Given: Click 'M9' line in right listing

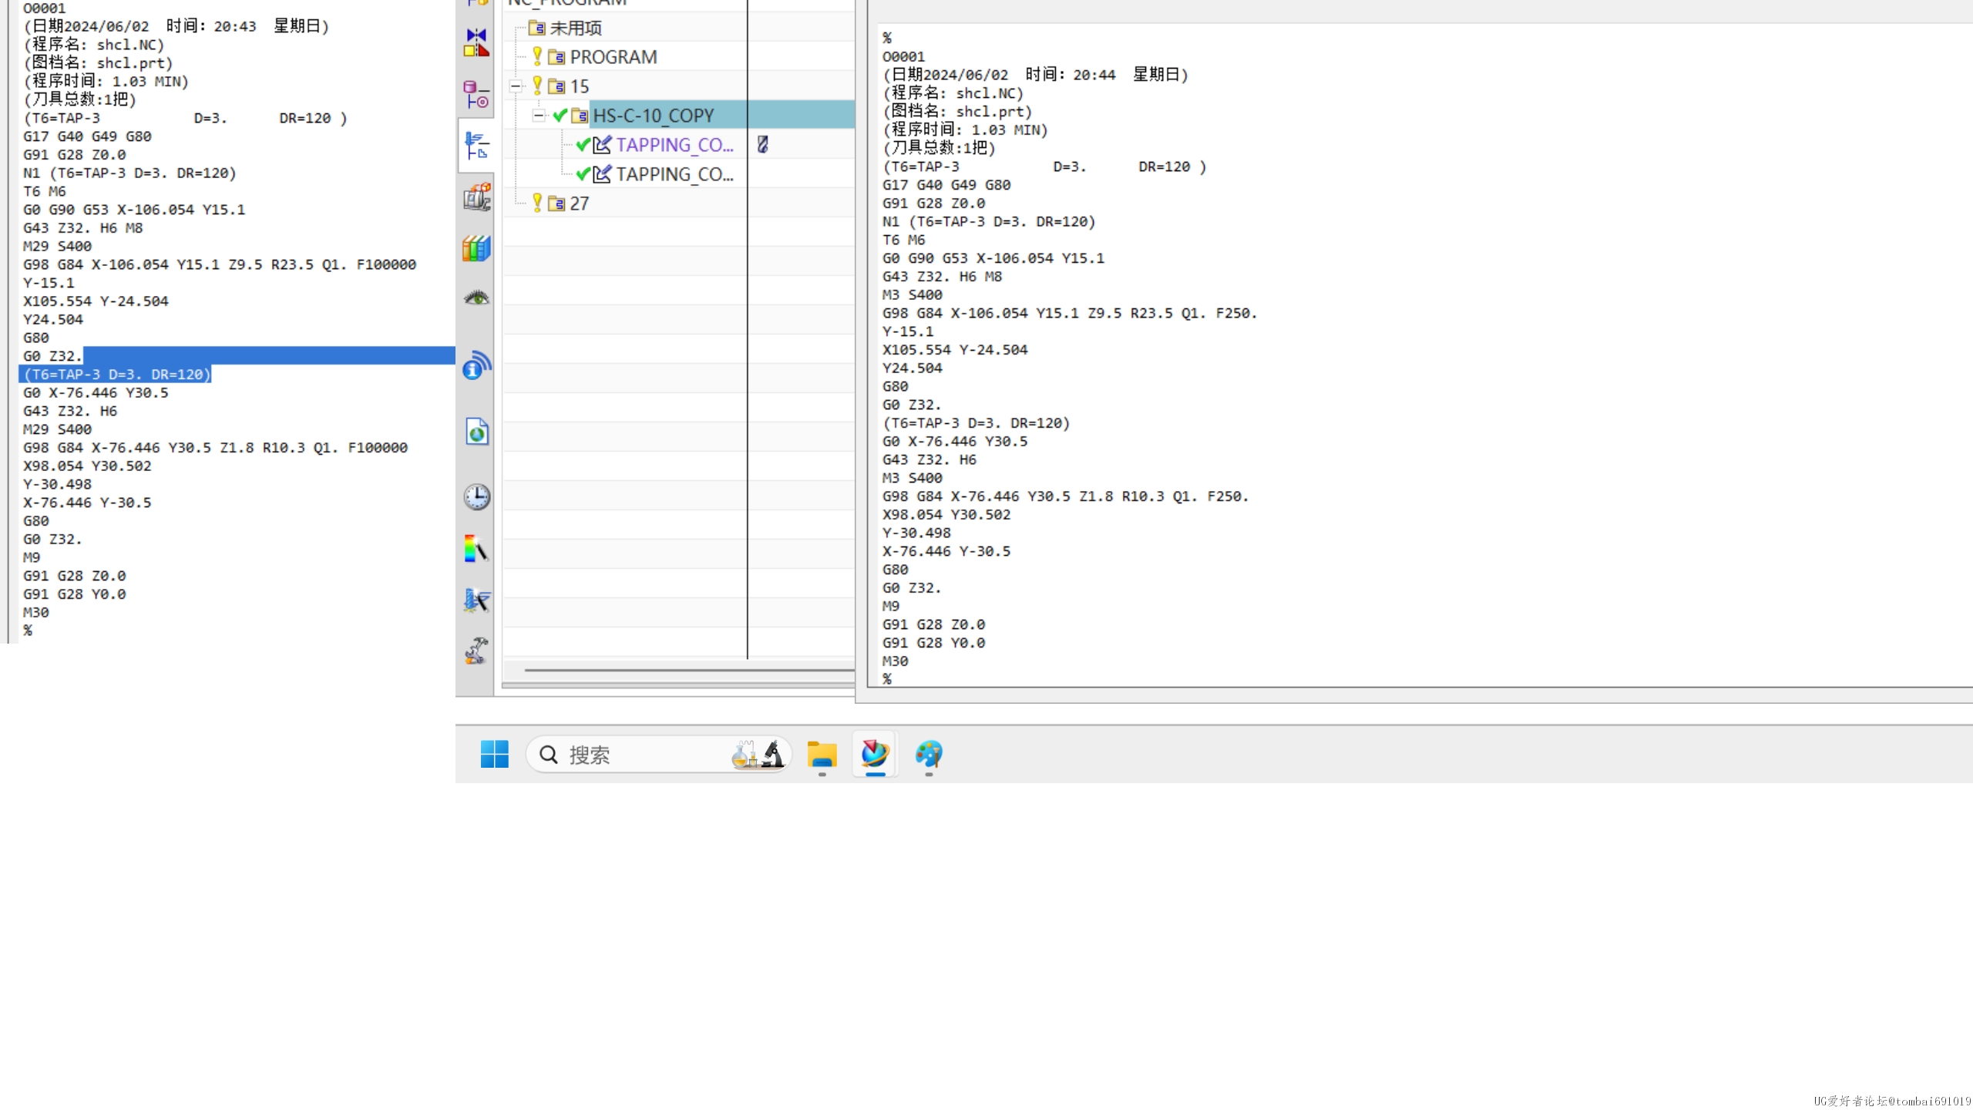Looking at the screenshot, I should tap(891, 606).
